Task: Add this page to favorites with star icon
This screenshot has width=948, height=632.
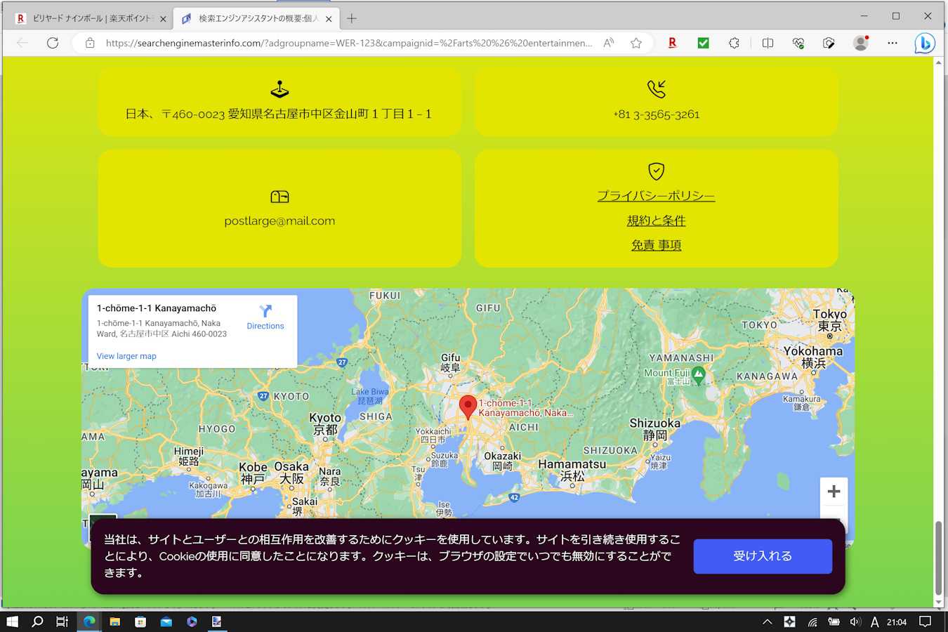Action: click(636, 43)
